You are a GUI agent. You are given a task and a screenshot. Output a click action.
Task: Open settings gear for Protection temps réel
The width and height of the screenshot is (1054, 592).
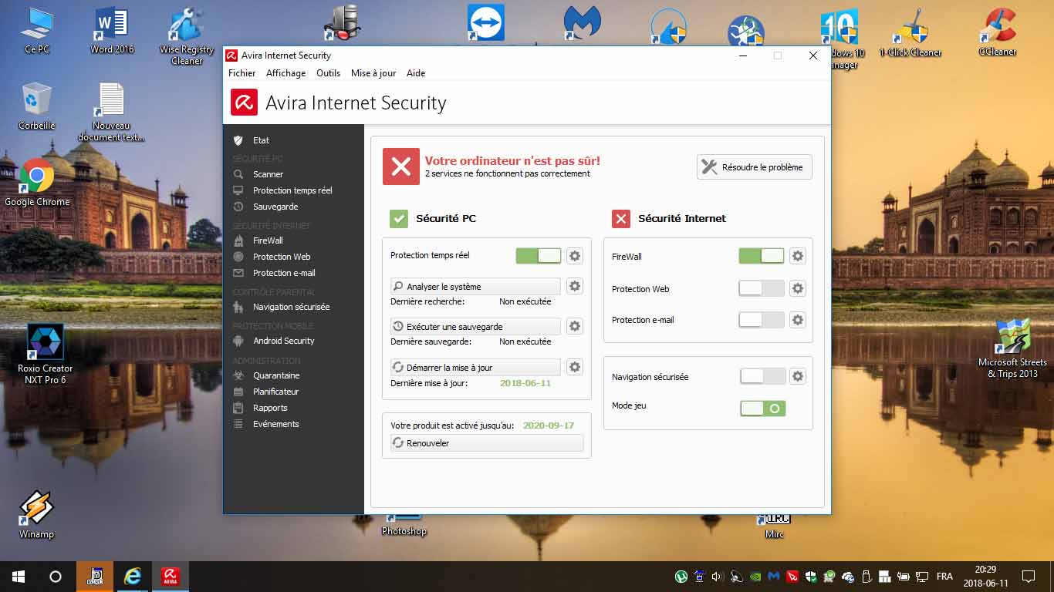(x=575, y=256)
